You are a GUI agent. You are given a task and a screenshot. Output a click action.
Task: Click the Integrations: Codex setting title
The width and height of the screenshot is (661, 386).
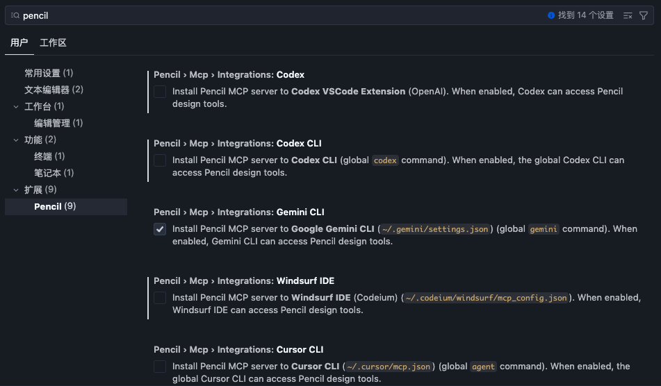coord(229,74)
